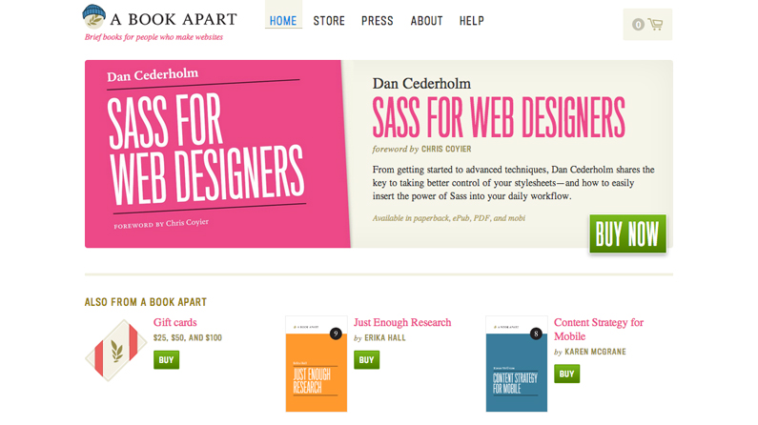758x425 pixels.
Task: Open Content Strategy for Mobile title link
Action: (x=599, y=329)
